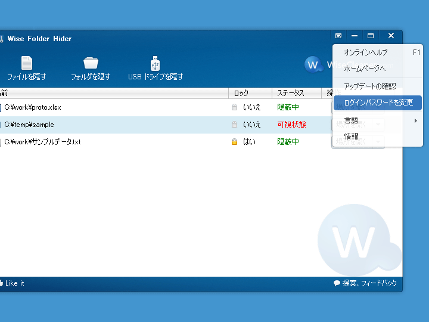Click the 可視状態 status text
Screen dimensions: 429x322
click(291, 125)
